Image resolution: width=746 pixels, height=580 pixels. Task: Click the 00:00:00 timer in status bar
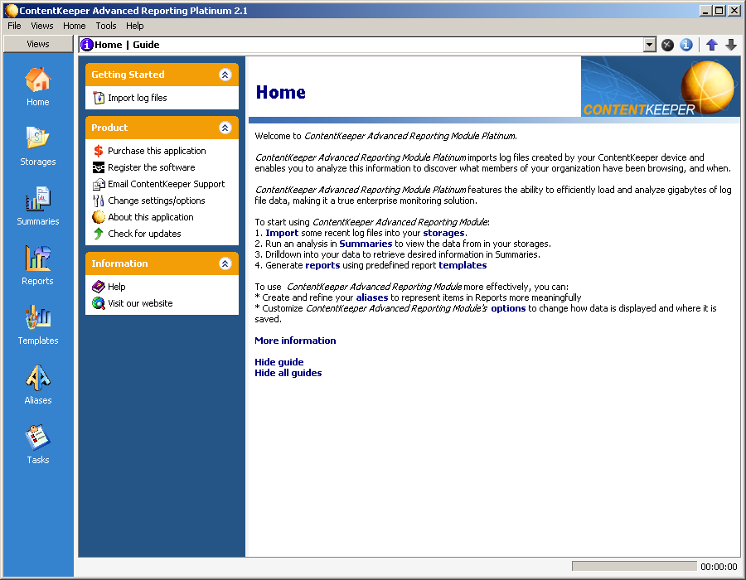click(719, 567)
